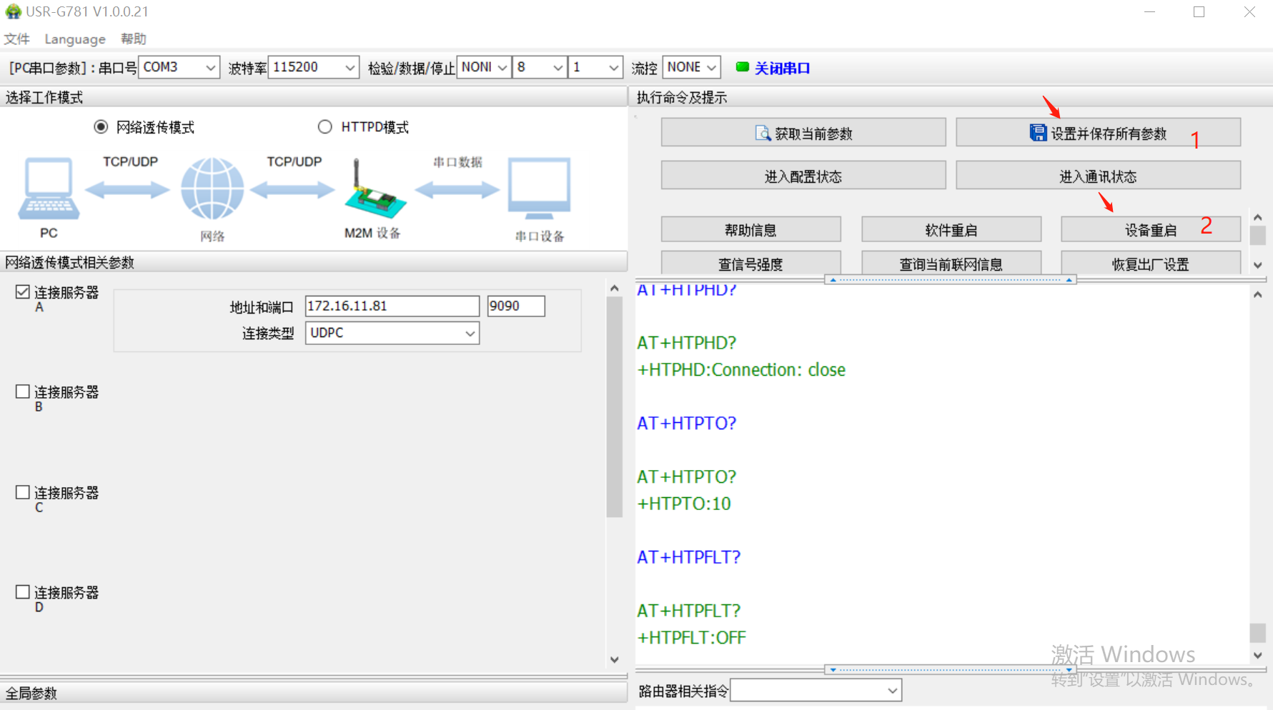Click the save disk icon on 设置并保存所有参数
1273x710 pixels.
[x=1037, y=133]
